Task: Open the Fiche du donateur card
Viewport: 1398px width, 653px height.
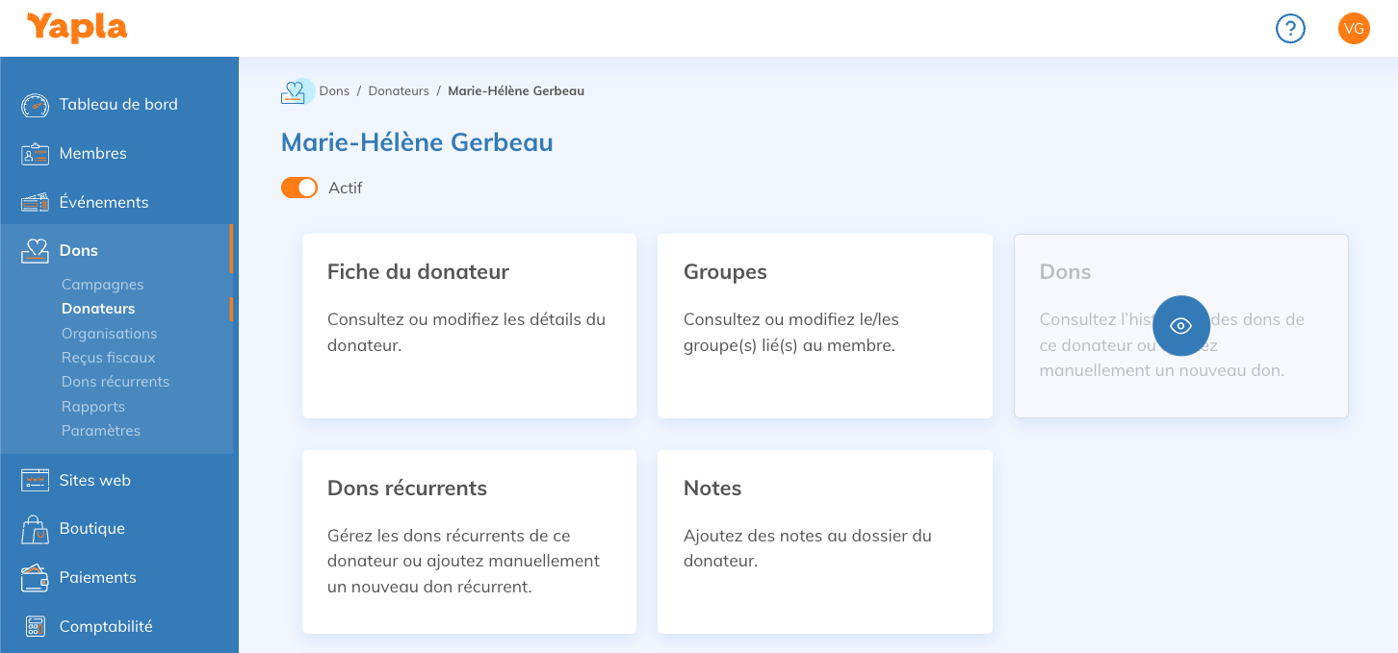Action: click(469, 325)
